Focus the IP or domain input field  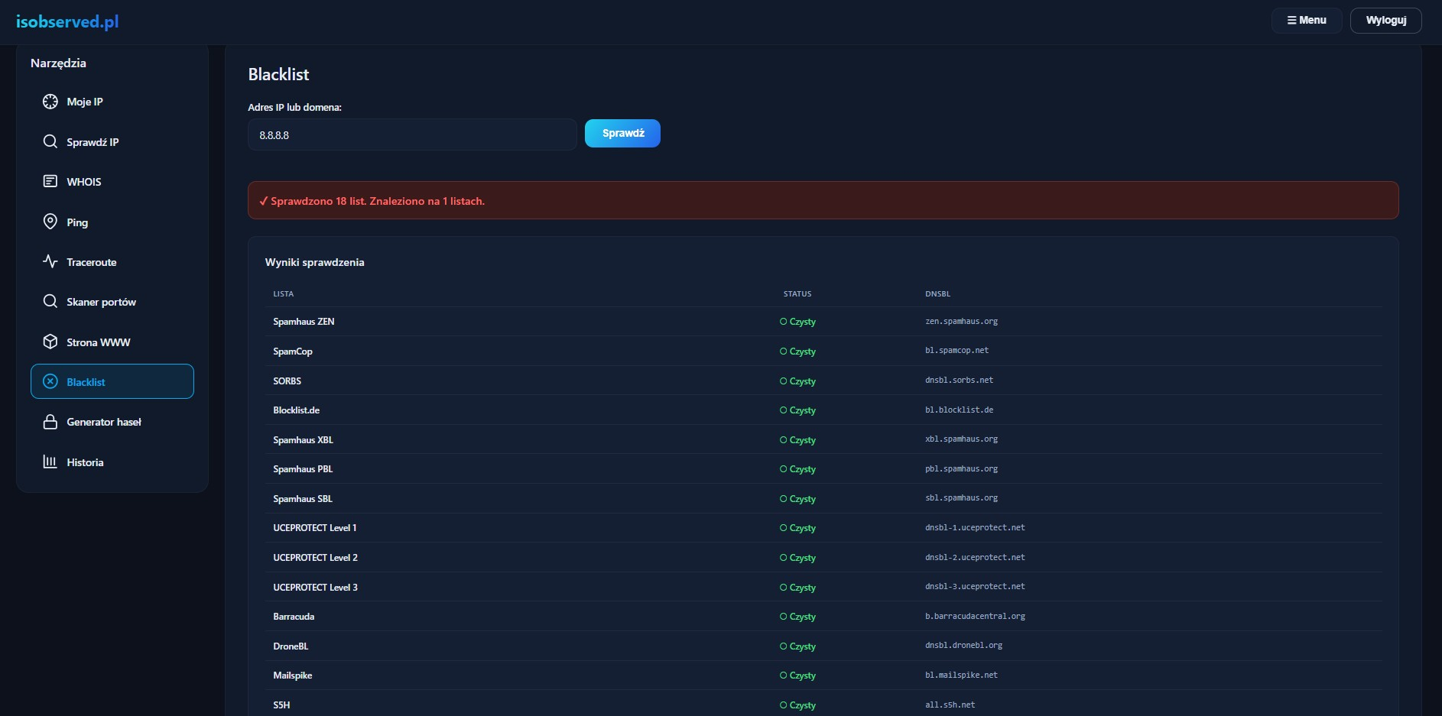pyautogui.click(x=412, y=134)
